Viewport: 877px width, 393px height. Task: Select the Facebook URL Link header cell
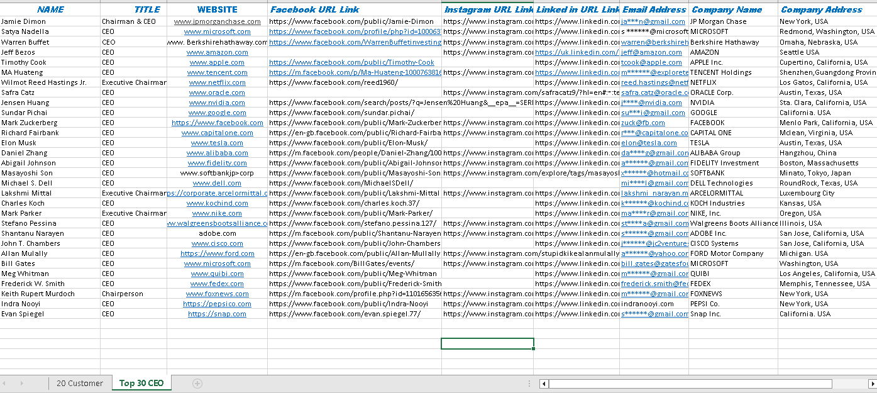(x=355, y=9)
